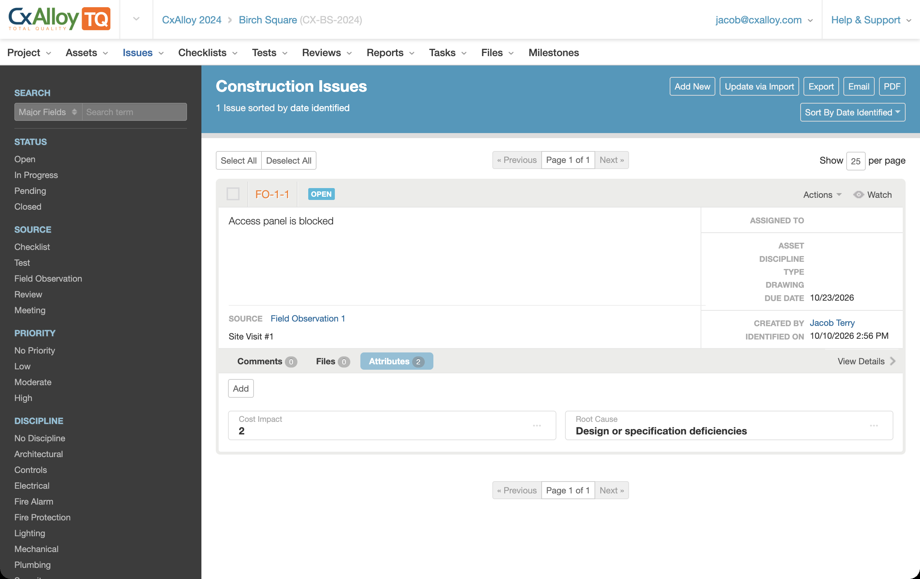Open Sort By Date Identified dropdown

tap(852, 112)
